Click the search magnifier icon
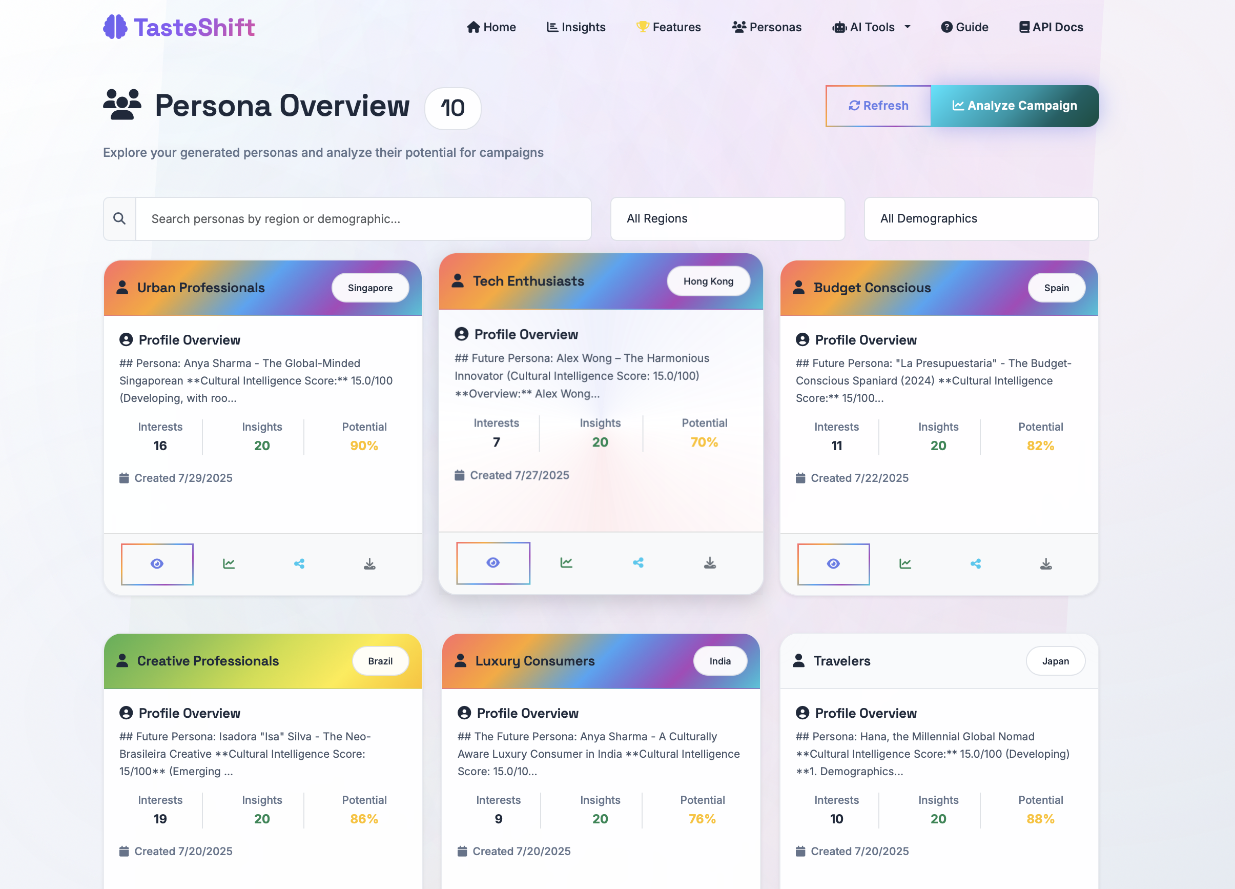This screenshot has height=889, width=1235. 119,218
